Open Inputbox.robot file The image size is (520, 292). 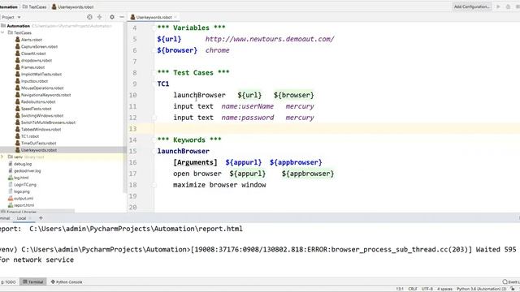click(34, 81)
